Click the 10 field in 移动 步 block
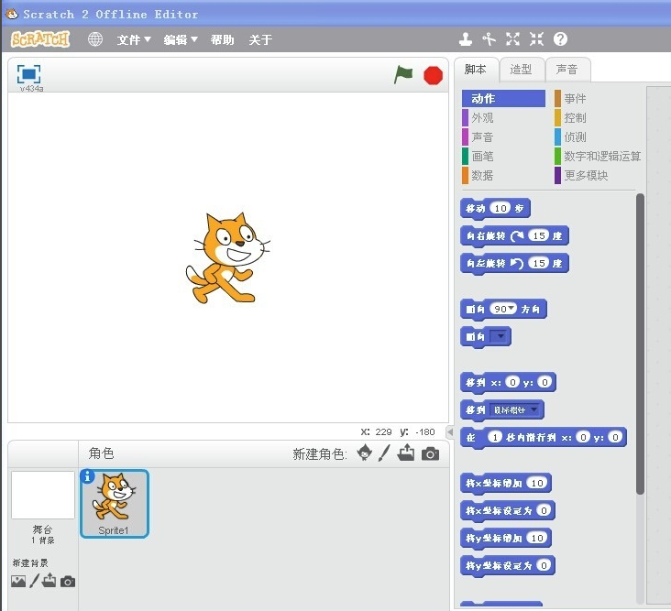The height and width of the screenshot is (611, 671). pyautogui.click(x=500, y=208)
